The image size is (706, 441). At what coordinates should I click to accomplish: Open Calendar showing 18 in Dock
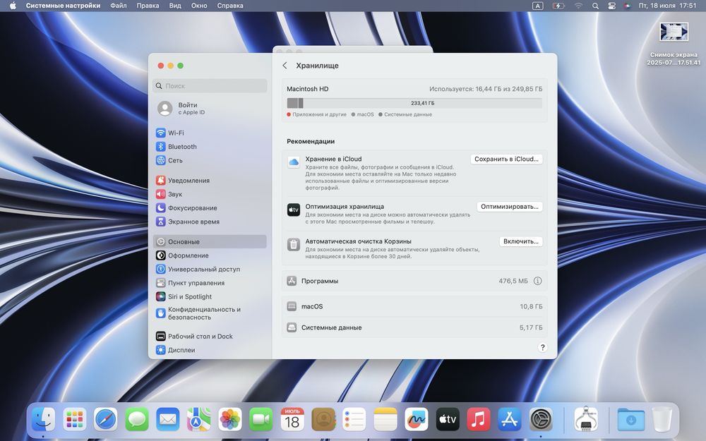[292, 419]
